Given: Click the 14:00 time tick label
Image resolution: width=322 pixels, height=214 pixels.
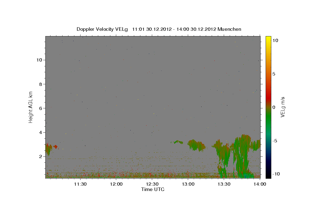Looking at the screenshot, I should click(x=260, y=184).
